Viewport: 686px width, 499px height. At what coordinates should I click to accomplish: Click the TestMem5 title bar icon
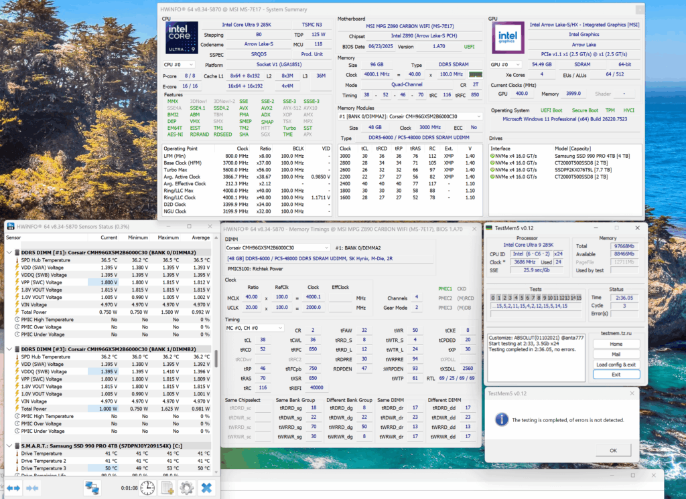(x=490, y=228)
